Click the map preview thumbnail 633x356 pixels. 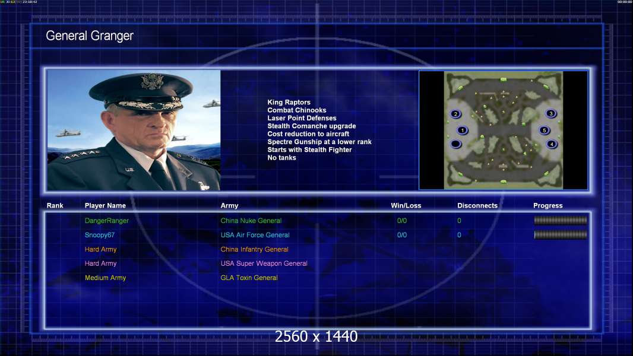503,130
